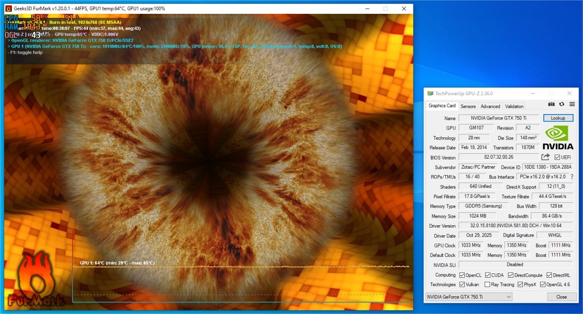This screenshot has width=583, height=314.
Task: Click the BIOS Version field 82.07.32.00.26
Action: click(x=499, y=157)
